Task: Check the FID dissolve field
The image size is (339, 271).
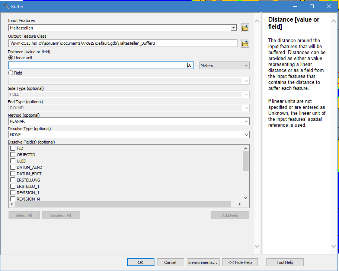Action: click(13, 148)
